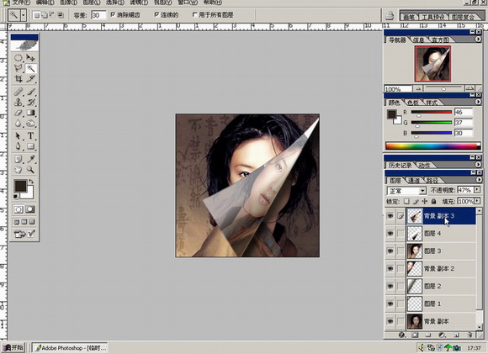The width and height of the screenshot is (488, 354).
Task: Swap foreground and background colors
Action: 31,181
